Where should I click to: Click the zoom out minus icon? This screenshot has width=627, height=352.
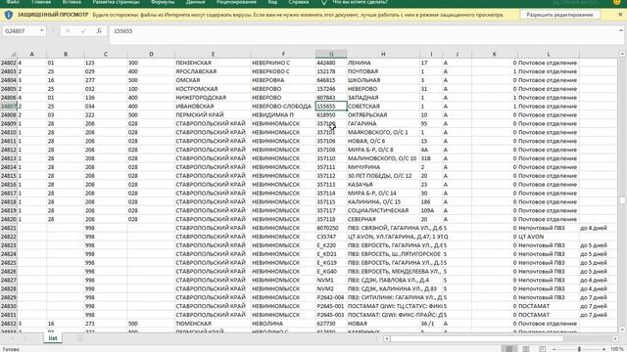click(555, 349)
